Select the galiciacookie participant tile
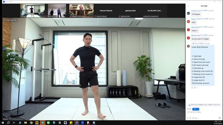 coord(130,11)
